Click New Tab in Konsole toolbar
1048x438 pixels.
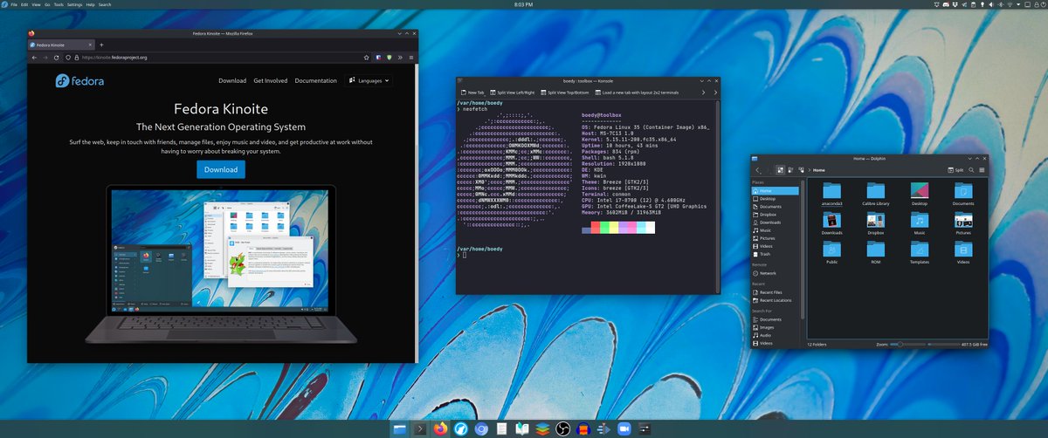[x=472, y=92]
